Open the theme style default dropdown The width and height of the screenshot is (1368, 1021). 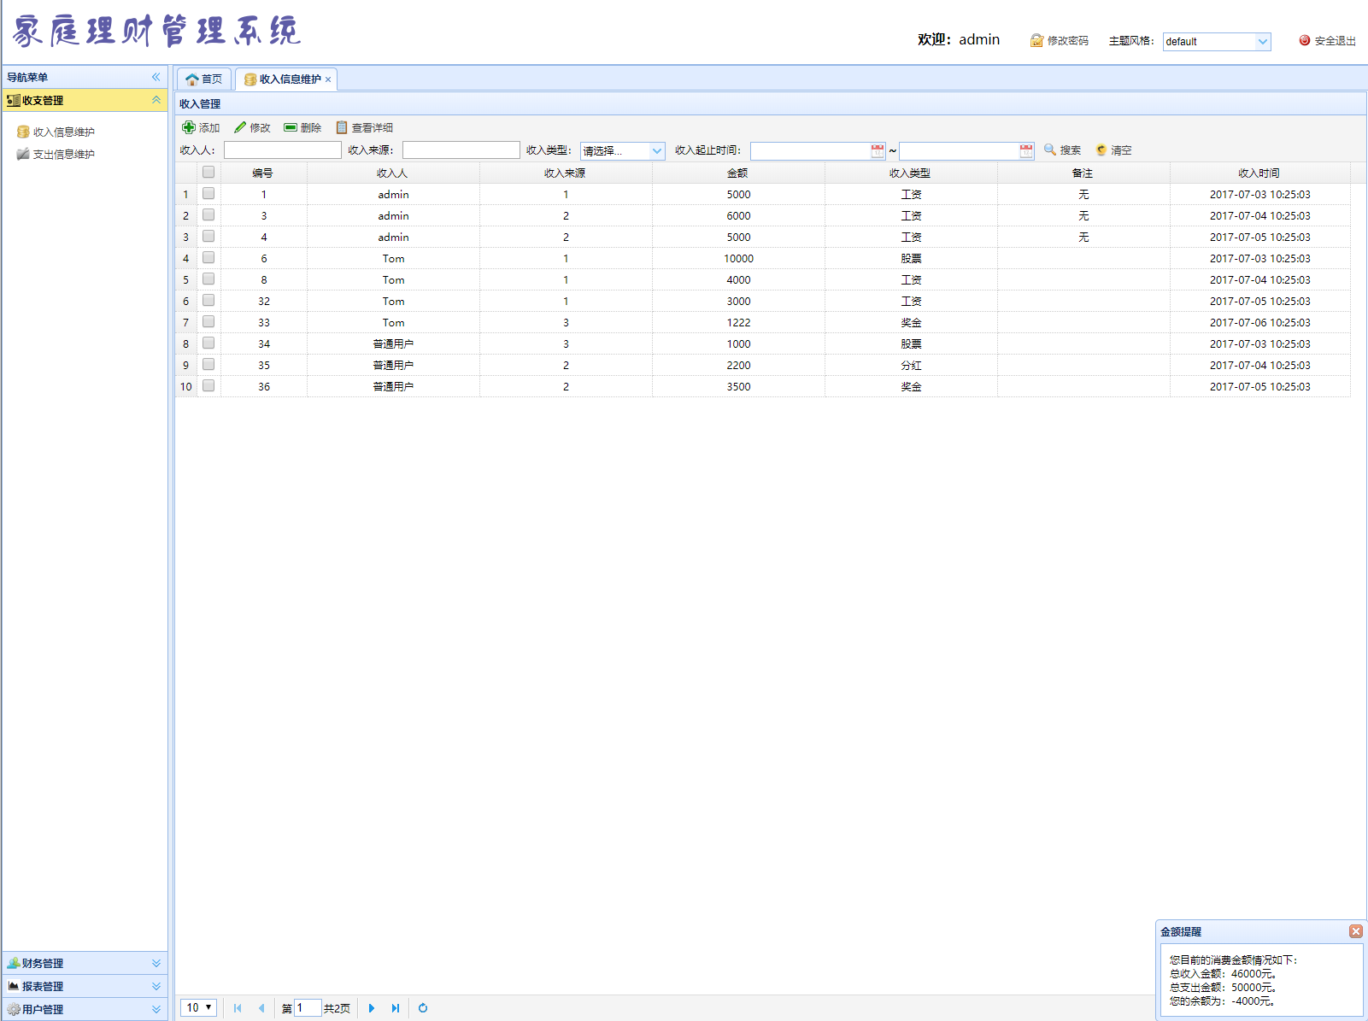(x=1262, y=41)
